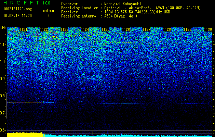Click the yellow spike in the cyan level bar

pos(93,134)
